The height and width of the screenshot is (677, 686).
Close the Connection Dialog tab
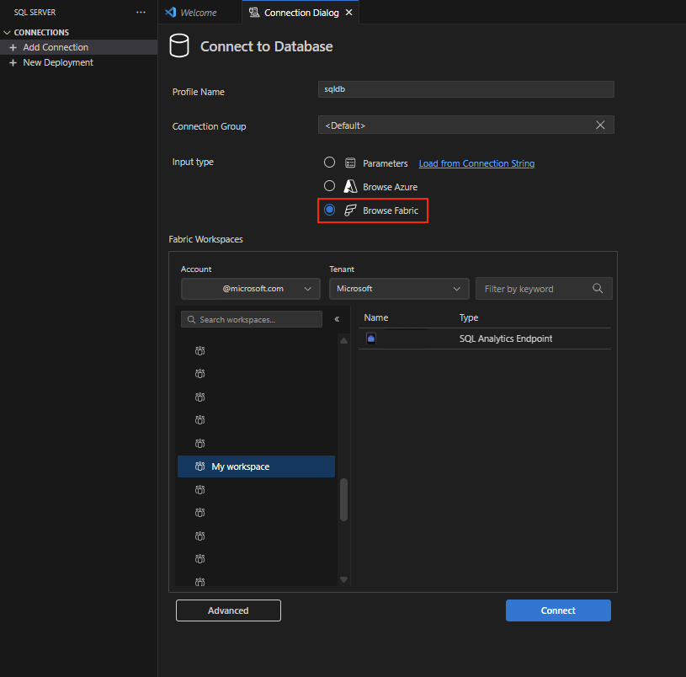click(349, 13)
